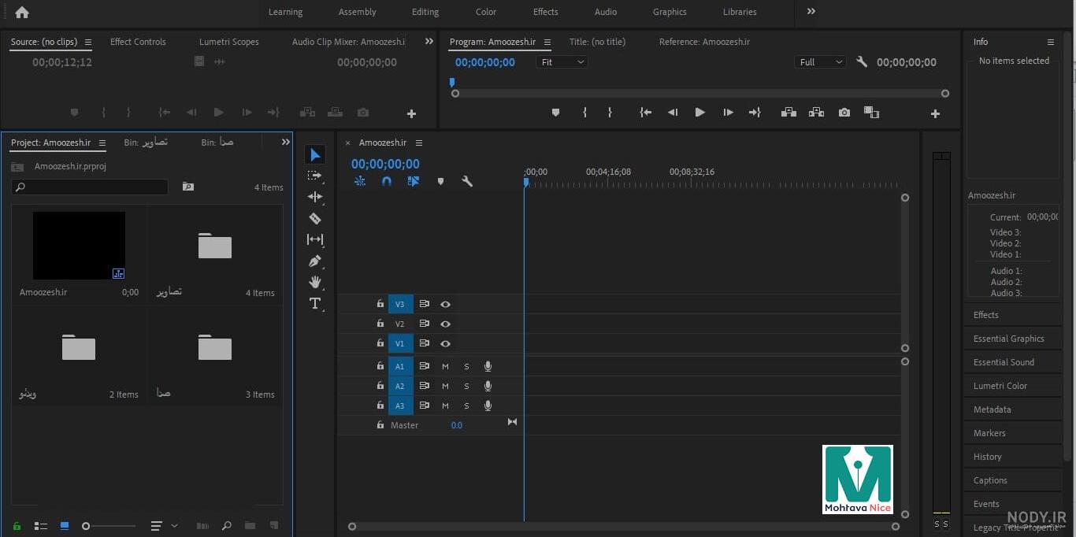Image resolution: width=1076 pixels, height=537 pixels.
Task: Open Amoozesh.ir timeline panel menu
Action: coord(419,143)
